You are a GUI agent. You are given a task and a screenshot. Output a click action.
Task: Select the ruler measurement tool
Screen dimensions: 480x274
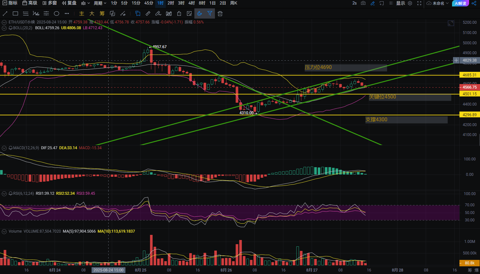tap(148, 13)
